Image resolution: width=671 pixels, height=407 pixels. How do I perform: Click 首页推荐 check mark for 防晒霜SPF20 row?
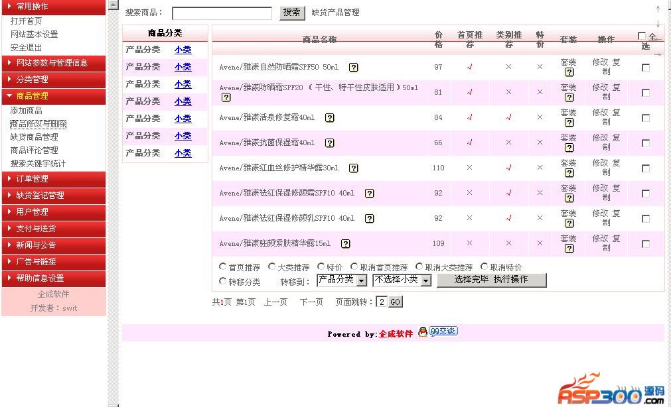coord(469,92)
